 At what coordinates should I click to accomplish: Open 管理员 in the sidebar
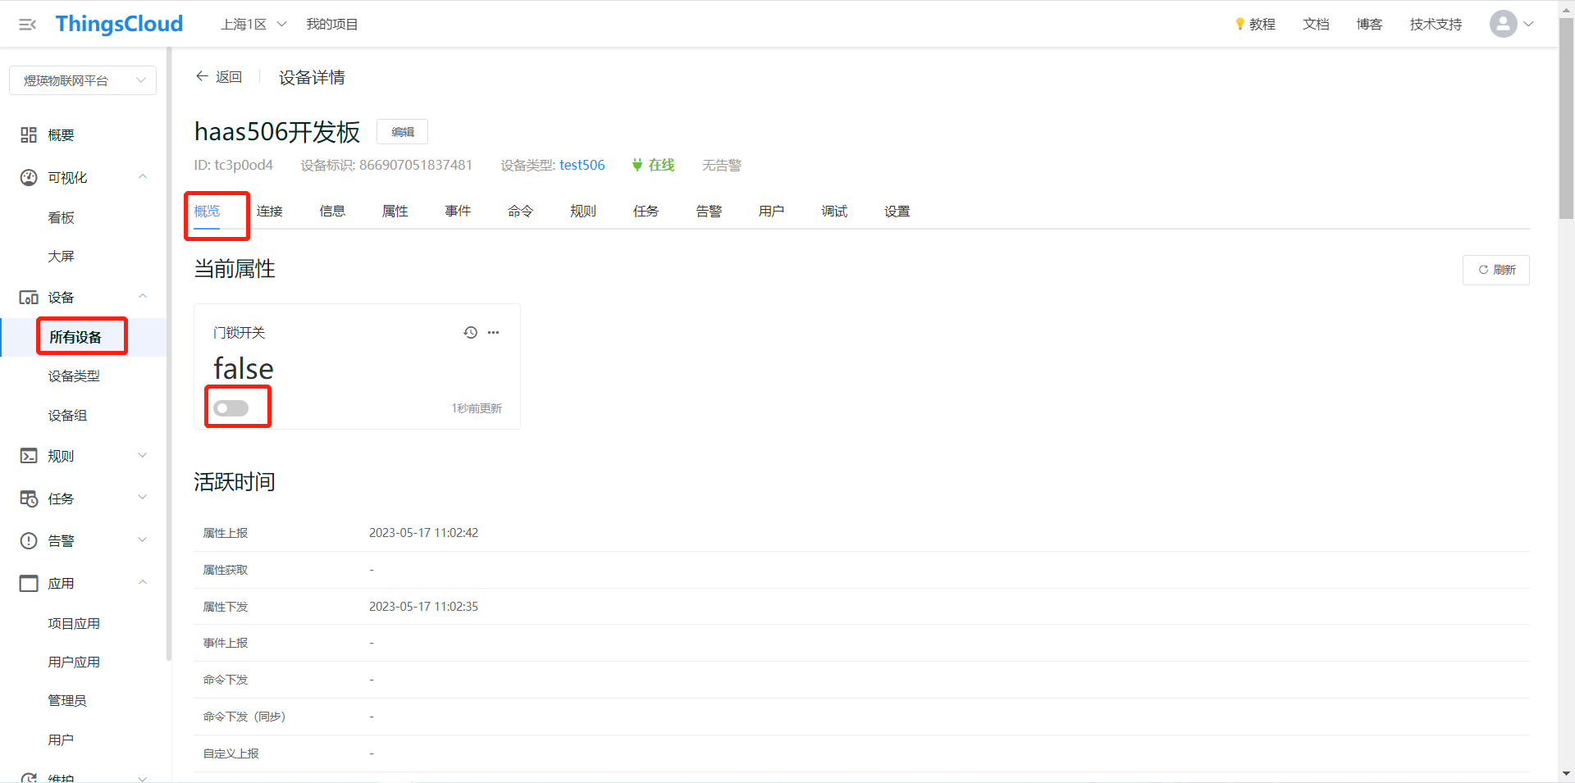point(67,701)
